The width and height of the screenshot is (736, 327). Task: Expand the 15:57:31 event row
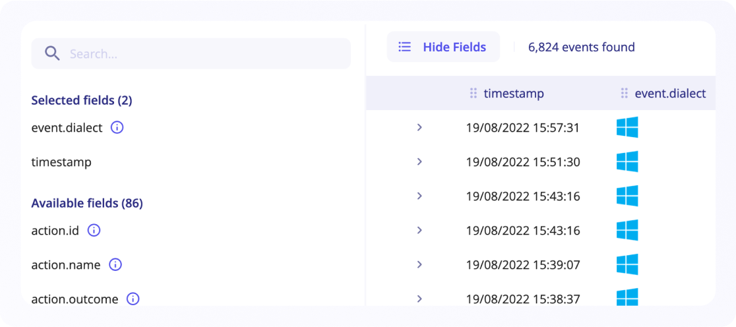pos(419,127)
